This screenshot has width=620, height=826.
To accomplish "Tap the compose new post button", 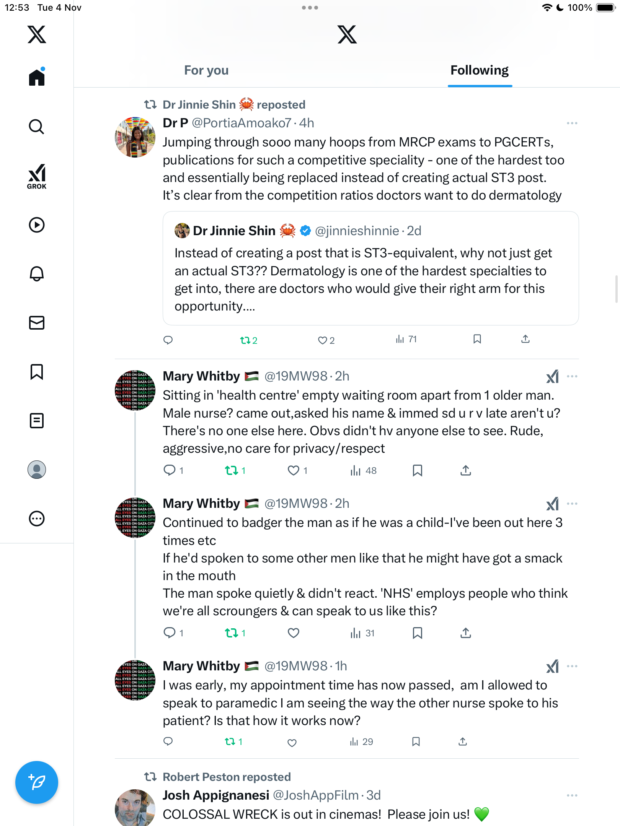I will tap(37, 782).
